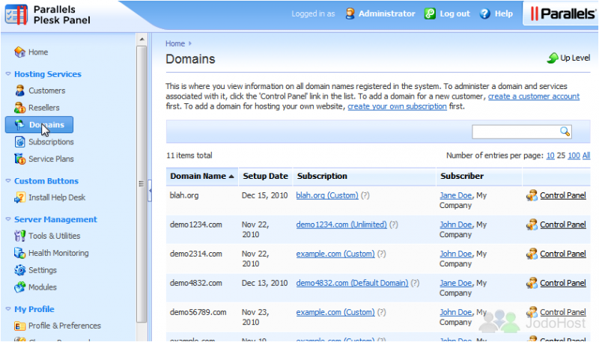Image resolution: width=599 pixels, height=342 pixels.
Task: Click the Administrator user icon
Action: [x=350, y=13]
